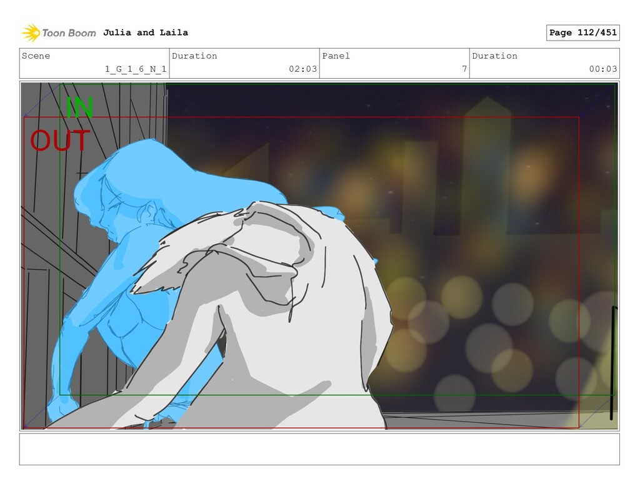Click the Toon Boom logo
The image size is (640, 494).
[59, 33]
